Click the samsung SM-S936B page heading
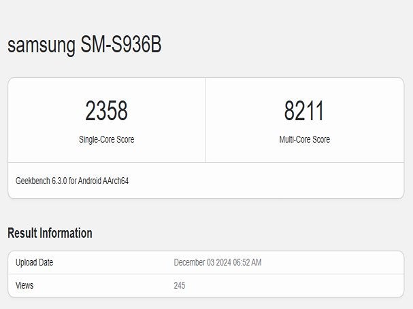This screenshot has width=413, height=309. pos(84,44)
